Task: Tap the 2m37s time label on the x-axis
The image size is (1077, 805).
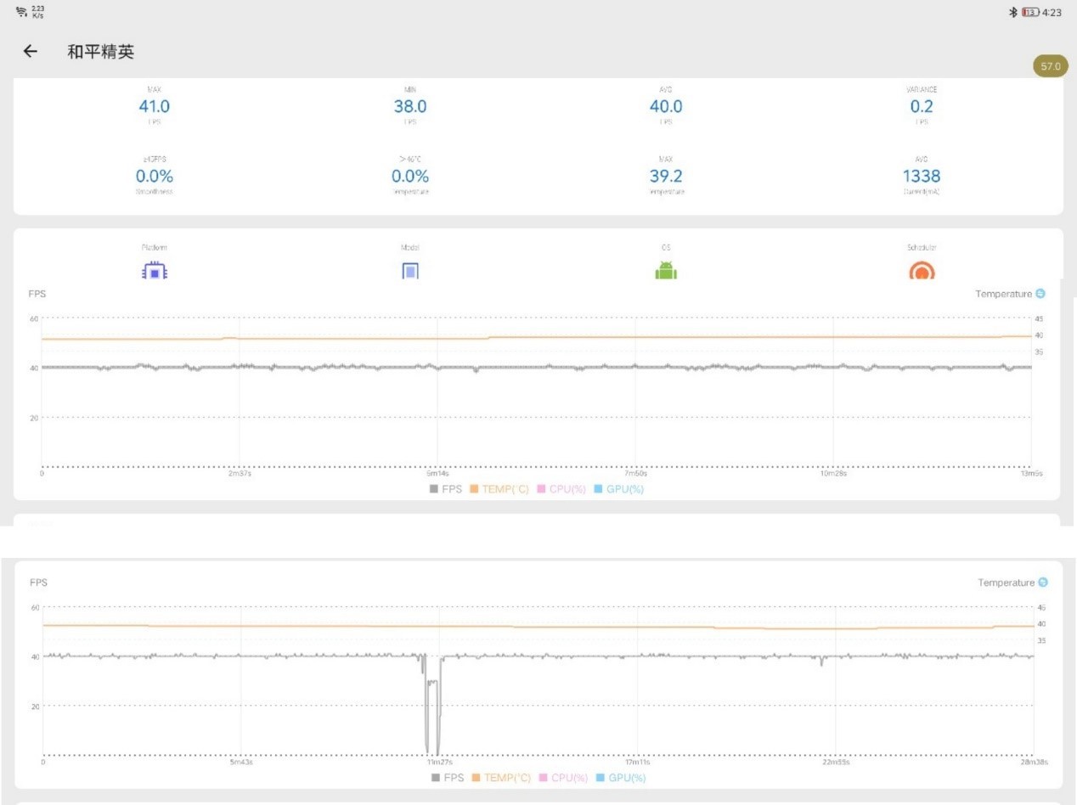Action: click(240, 474)
